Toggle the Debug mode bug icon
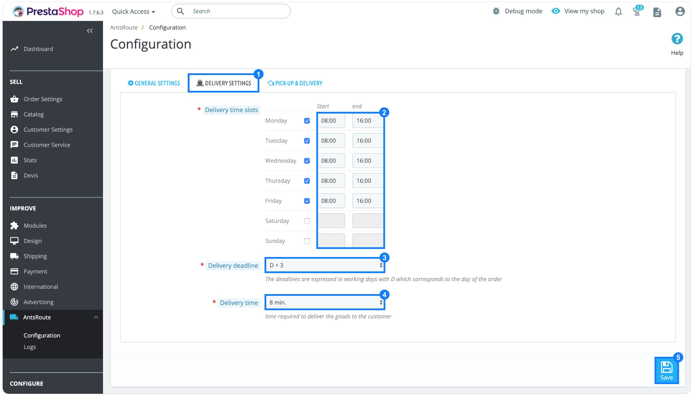The height and width of the screenshot is (395, 693). (x=496, y=11)
